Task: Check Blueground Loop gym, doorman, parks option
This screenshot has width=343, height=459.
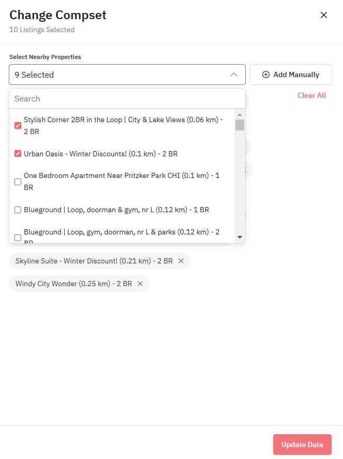Action: 18,238
